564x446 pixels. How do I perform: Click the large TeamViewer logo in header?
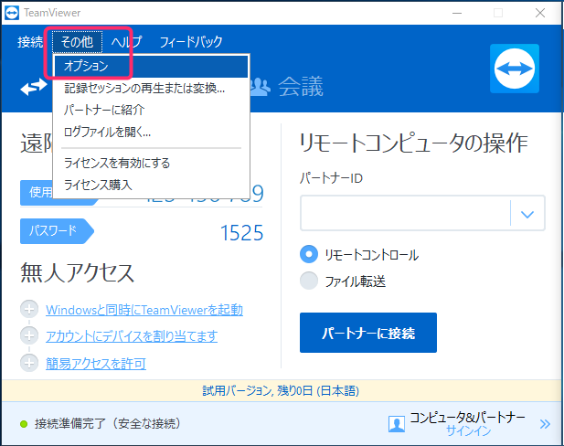click(515, 69)
